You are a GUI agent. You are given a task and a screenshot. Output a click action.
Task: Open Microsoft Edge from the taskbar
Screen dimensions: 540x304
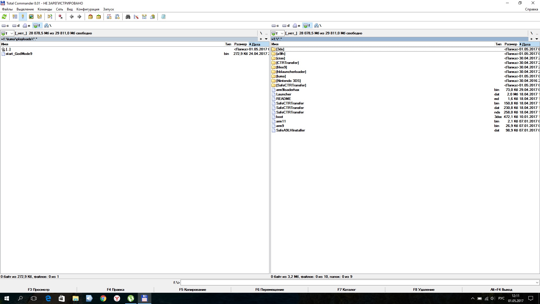coord(48,298)
